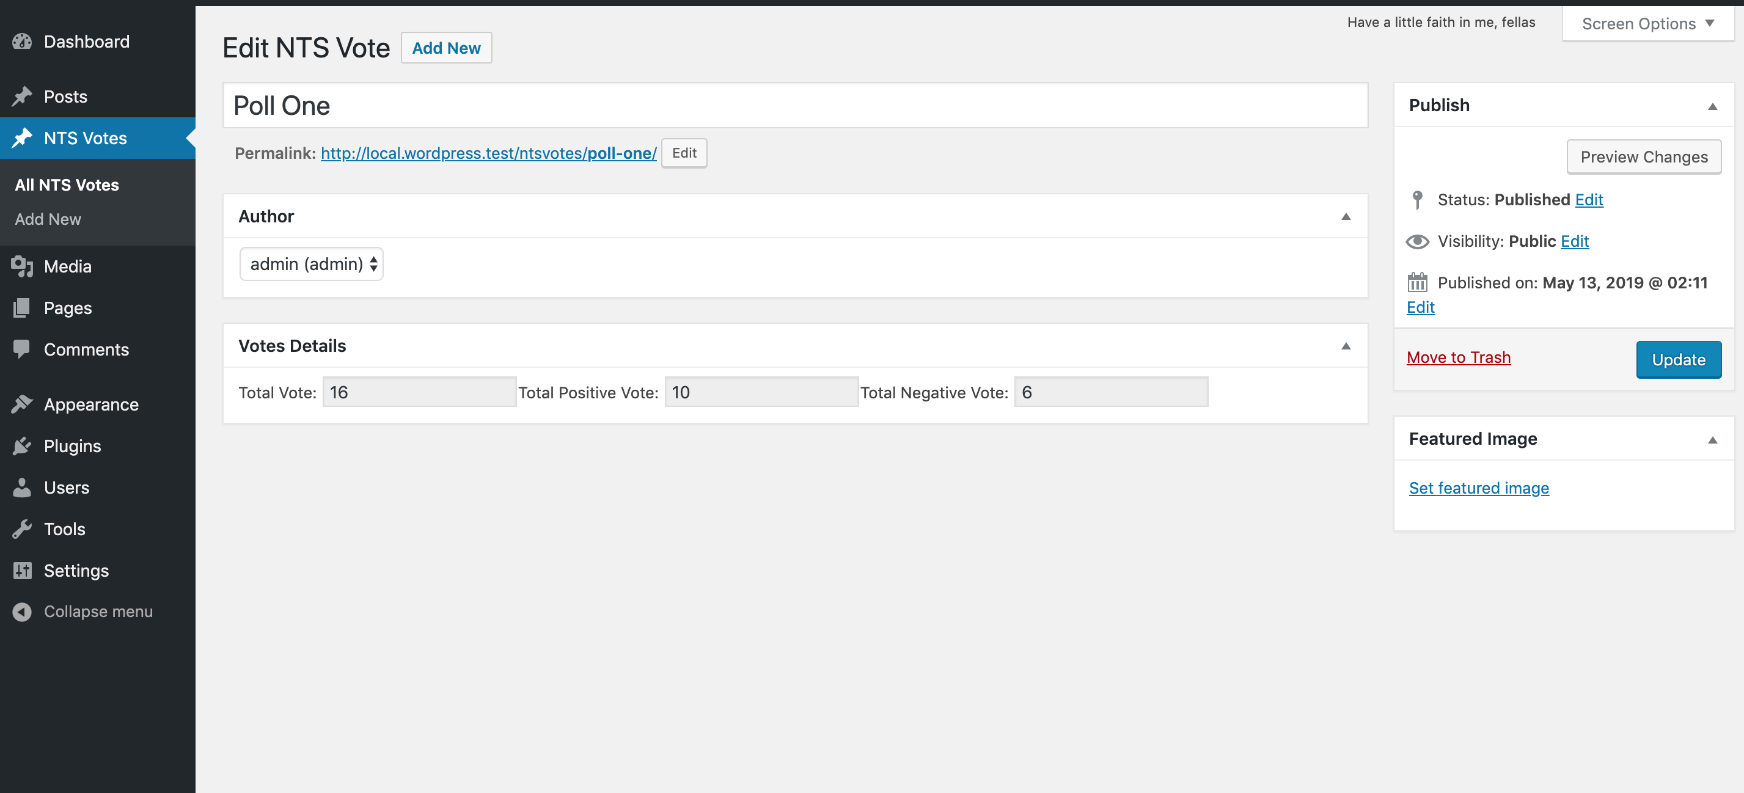Collapse the Featured Image panel
This screenshot has width=1744, height=793.
pos(1712,440)
